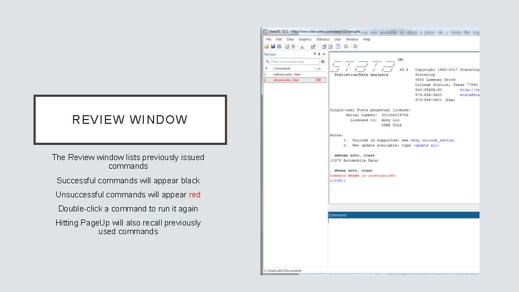
Task: Click the Review panel filter funnel icon
Action: (x=315, y=54)
